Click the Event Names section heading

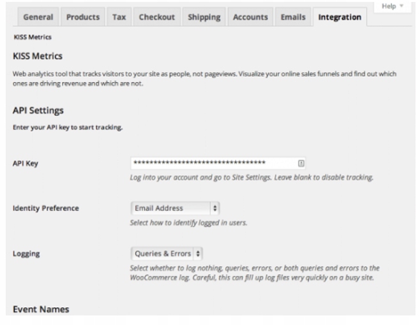tap(41, 310)
